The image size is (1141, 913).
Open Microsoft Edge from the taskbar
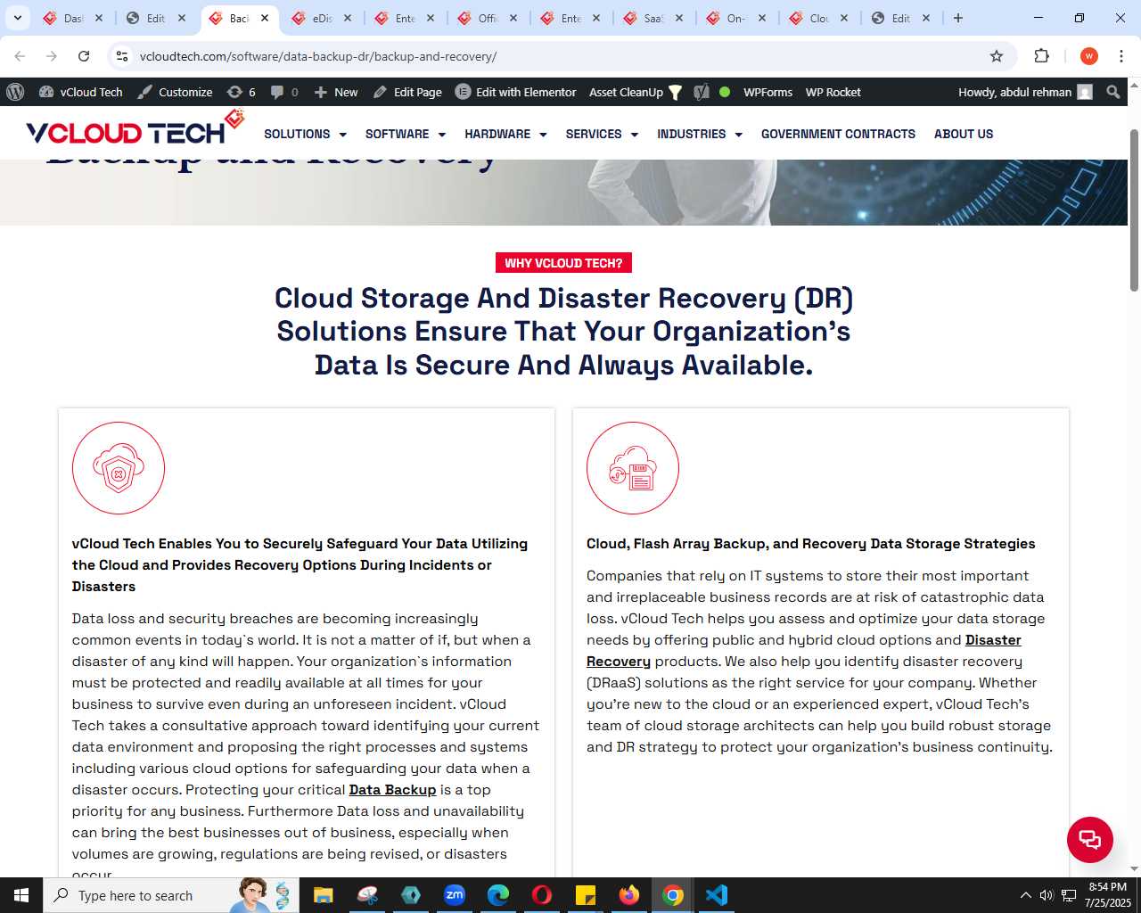[498, 895]
